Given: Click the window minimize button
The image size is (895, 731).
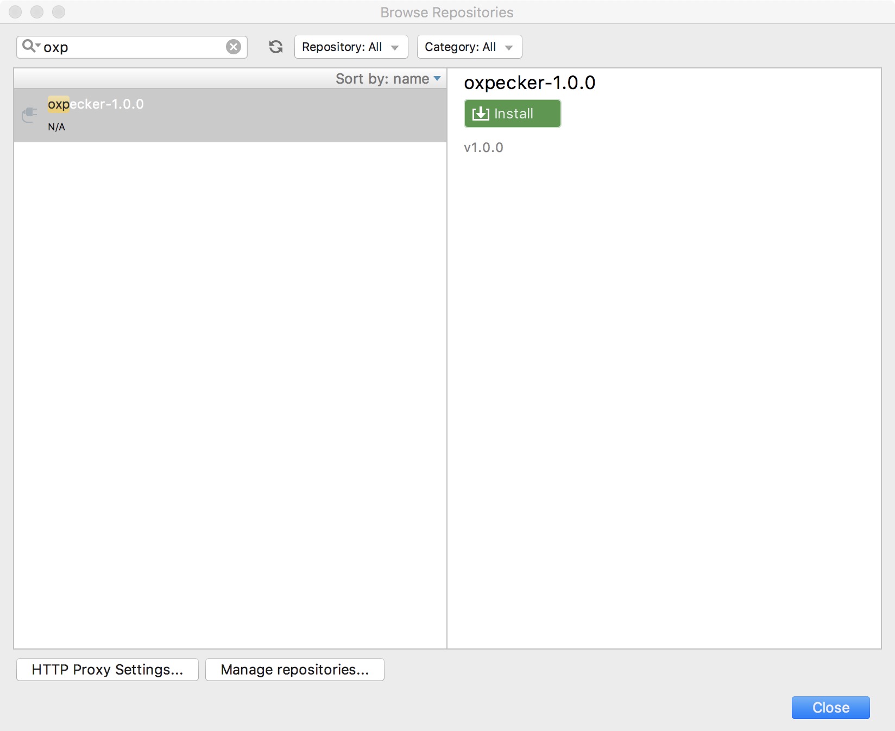Looking at the screenshot, I should tap(37, 12).
